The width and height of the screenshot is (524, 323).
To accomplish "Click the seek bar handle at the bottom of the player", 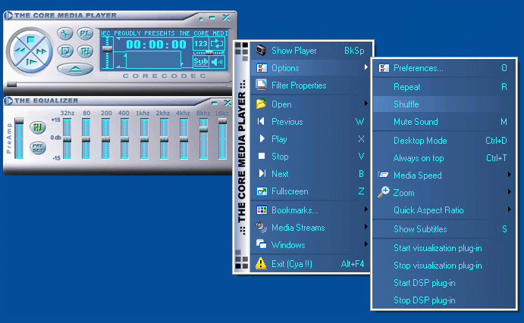I will tap(11, 84).
